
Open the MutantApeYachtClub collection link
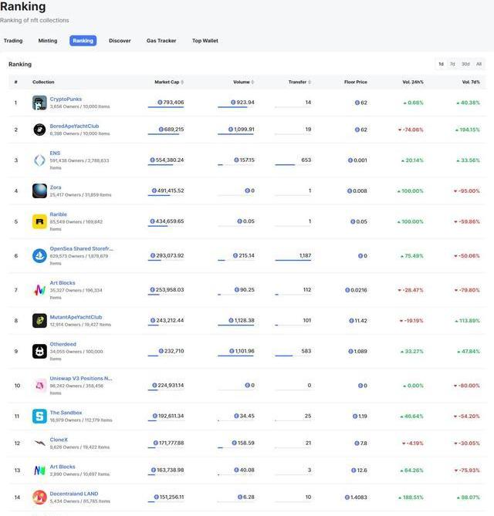(x=76, y=317)
